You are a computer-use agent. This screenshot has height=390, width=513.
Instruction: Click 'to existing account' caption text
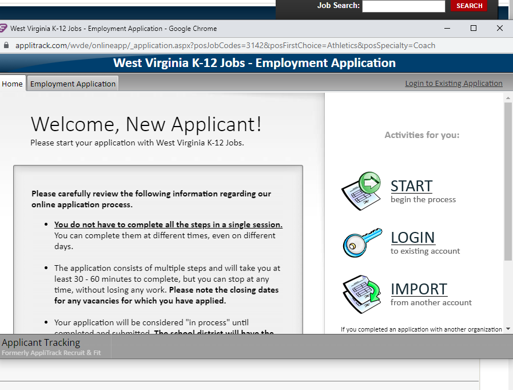(425, 251)
